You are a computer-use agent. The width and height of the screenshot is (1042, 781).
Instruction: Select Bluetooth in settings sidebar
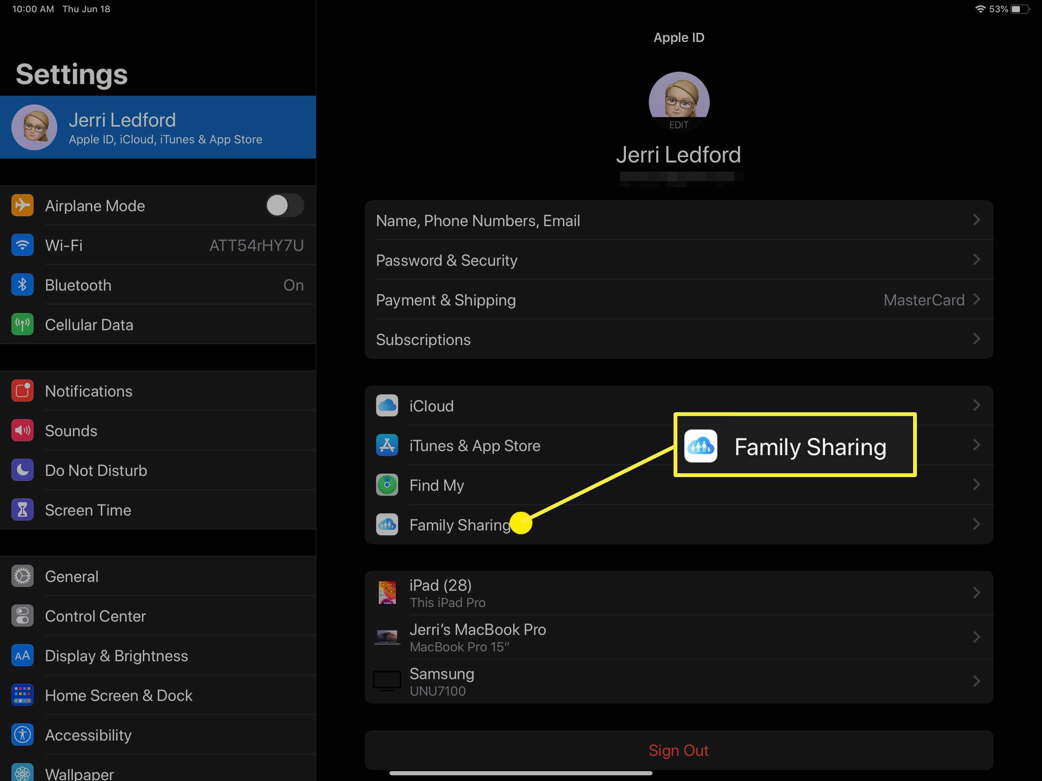[158, 284]
